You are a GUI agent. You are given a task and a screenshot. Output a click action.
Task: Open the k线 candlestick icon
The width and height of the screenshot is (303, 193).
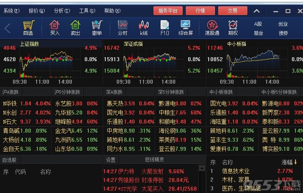coord(144,28)
